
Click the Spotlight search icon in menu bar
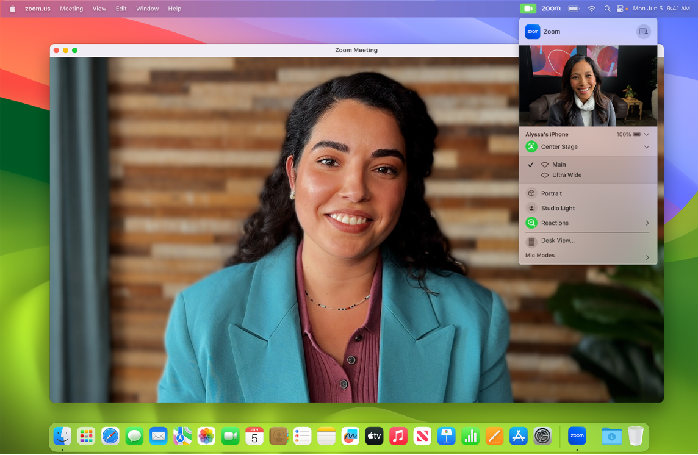pos(606,9)
